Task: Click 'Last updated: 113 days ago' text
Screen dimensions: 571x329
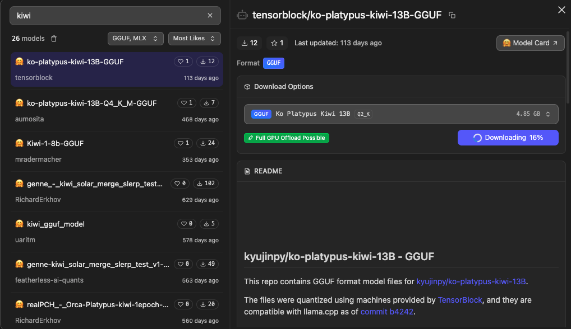Action: click(338, 43)
